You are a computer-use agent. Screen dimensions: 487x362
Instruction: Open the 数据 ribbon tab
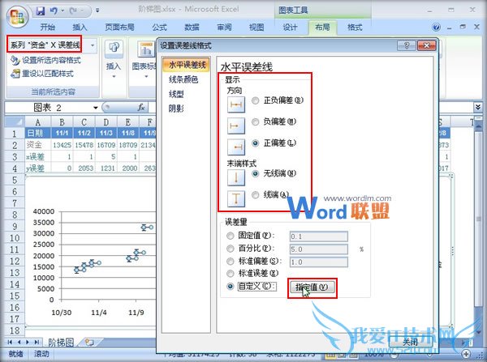click(192, 28)
